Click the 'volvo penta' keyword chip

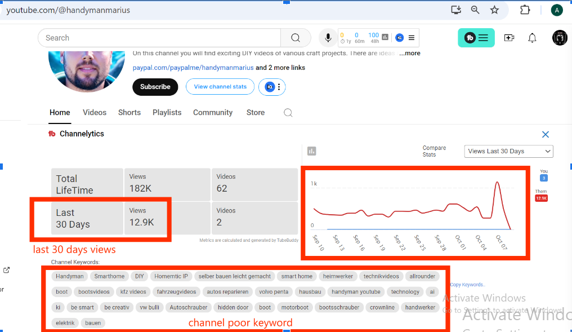click(274, 292)
